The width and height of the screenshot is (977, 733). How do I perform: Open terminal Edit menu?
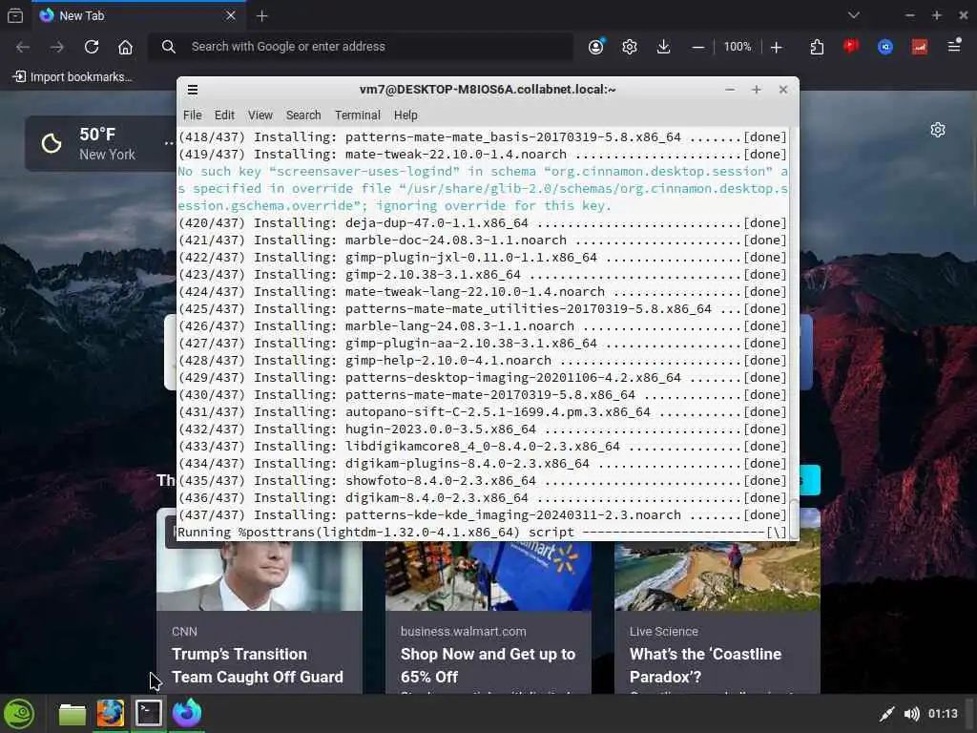[224, 115]
